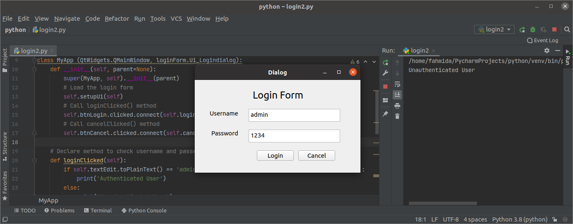Pin the run tab with pin icon
This screenshot has height=224, width=573.
pyautogui.click(x=385, y=114)
